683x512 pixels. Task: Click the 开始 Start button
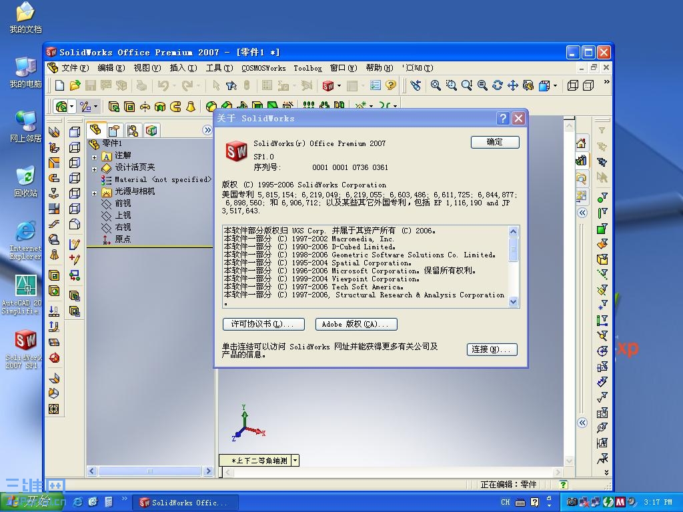(31, 502)
